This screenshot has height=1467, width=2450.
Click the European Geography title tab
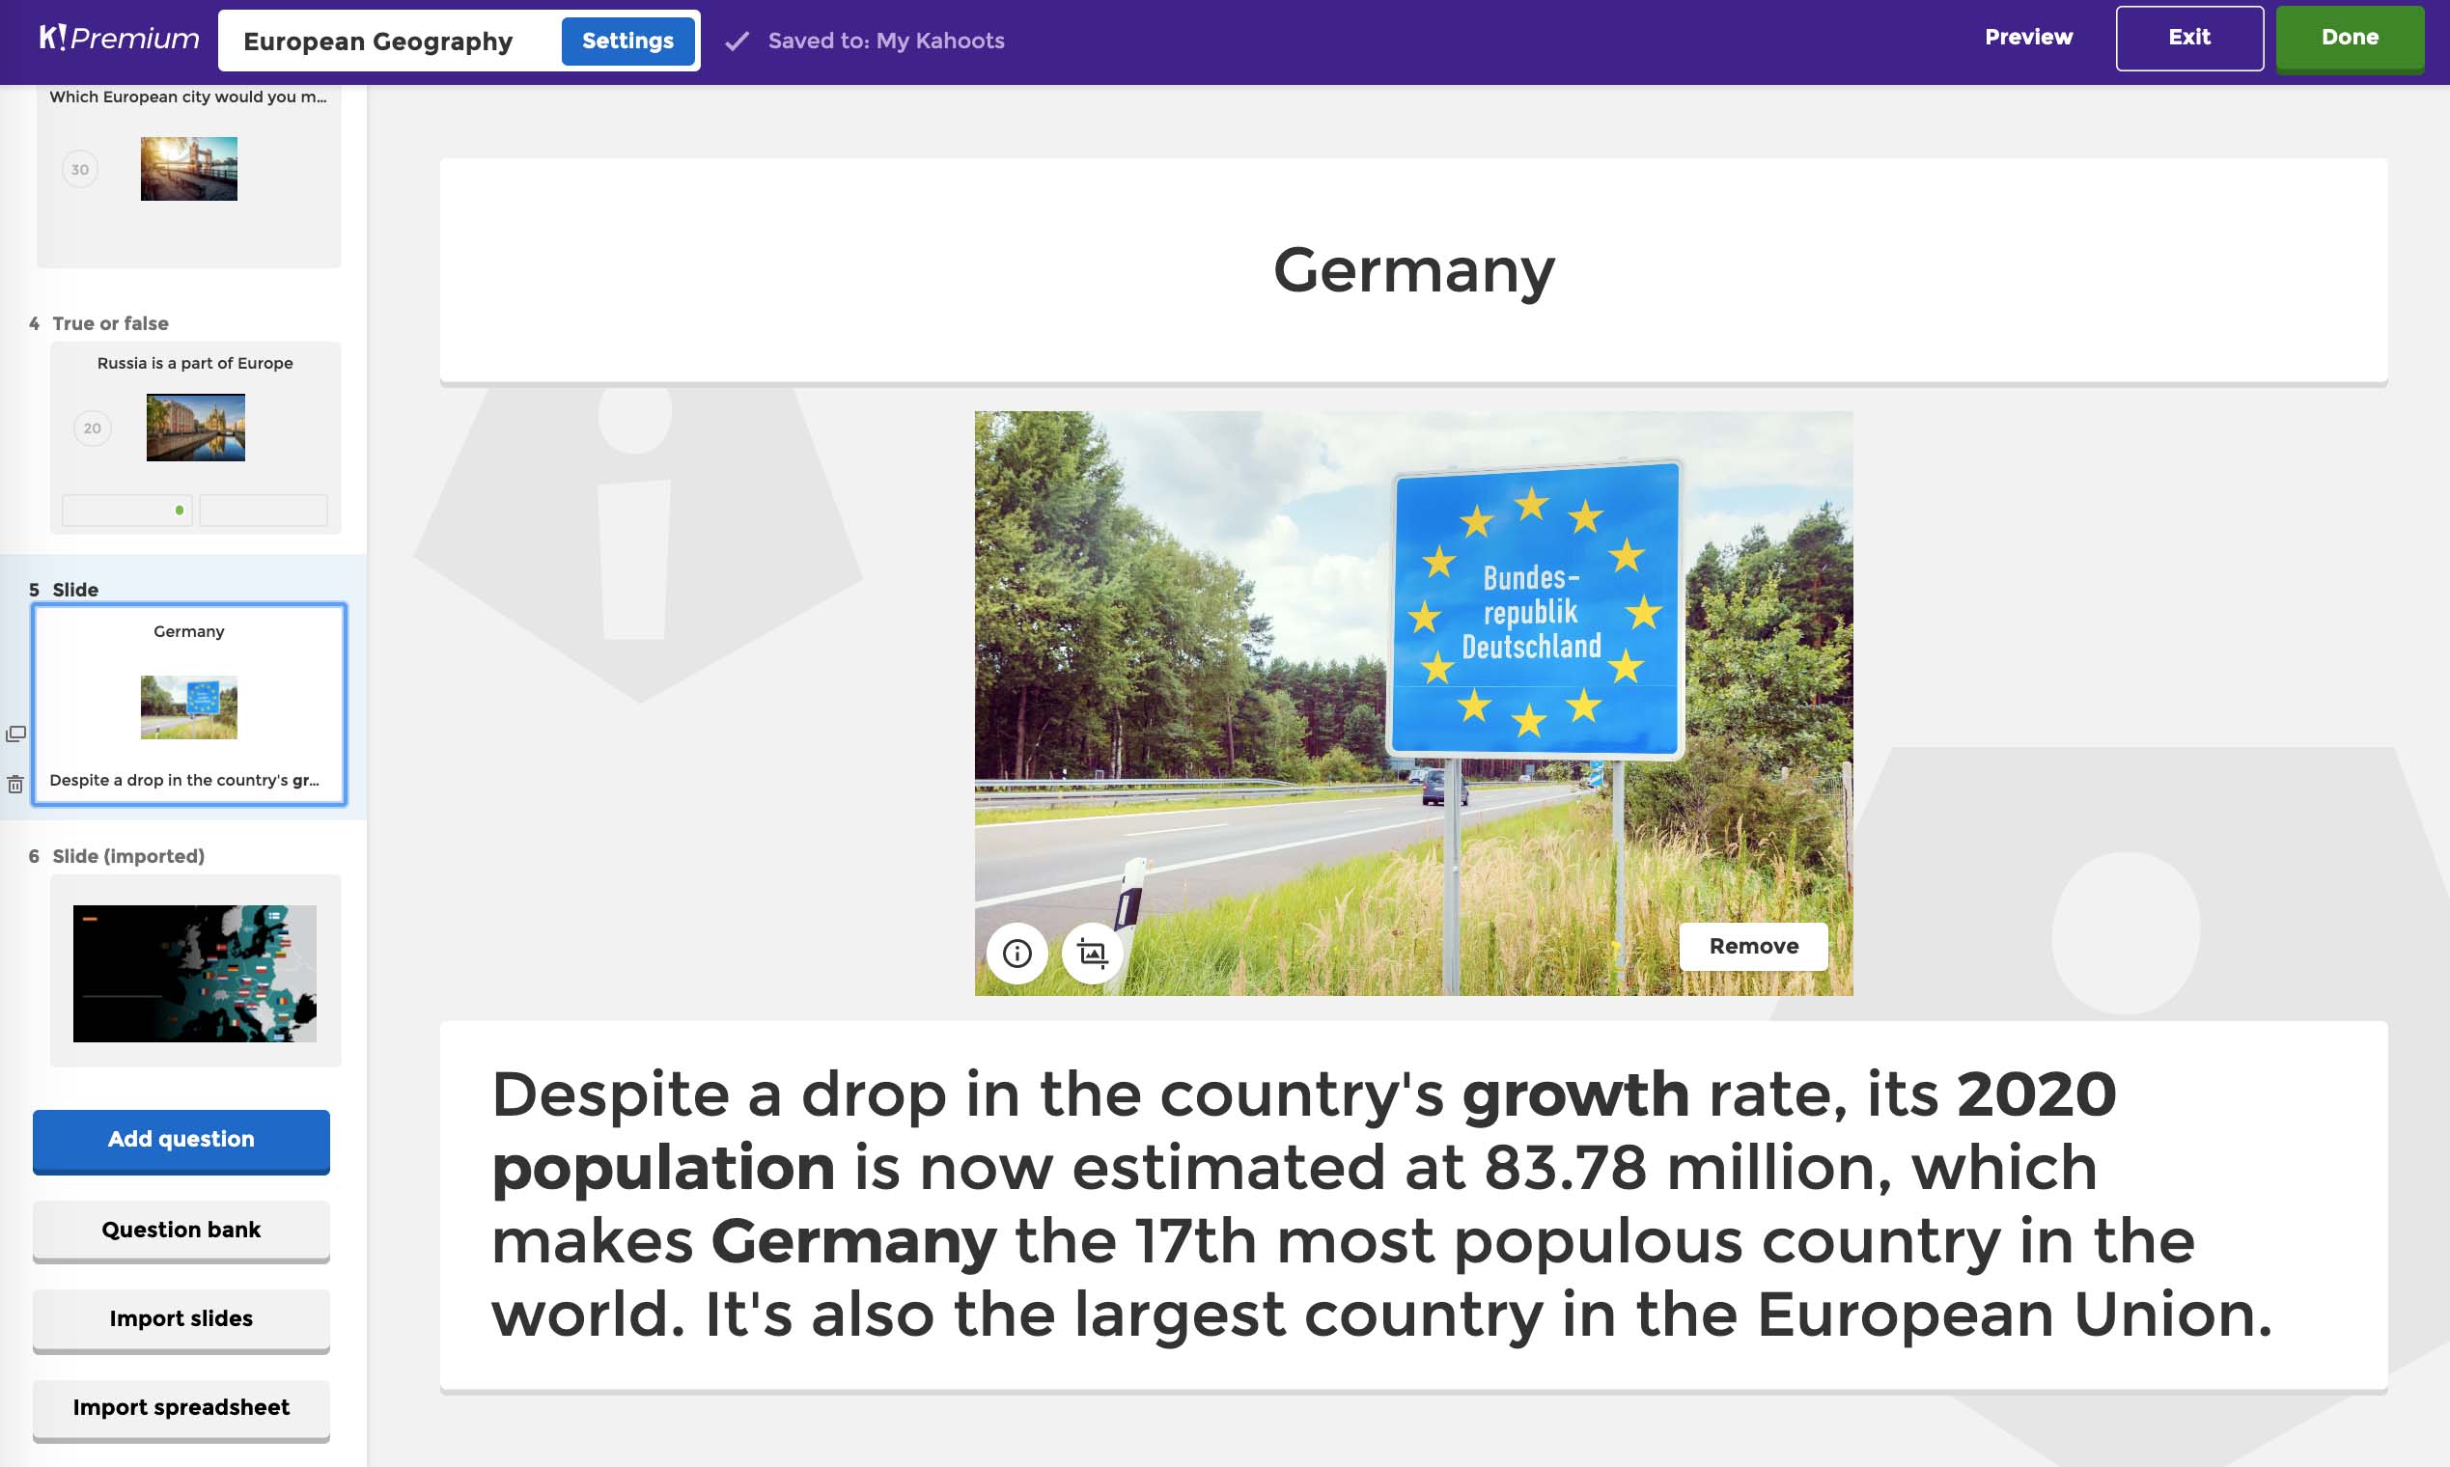376,39
